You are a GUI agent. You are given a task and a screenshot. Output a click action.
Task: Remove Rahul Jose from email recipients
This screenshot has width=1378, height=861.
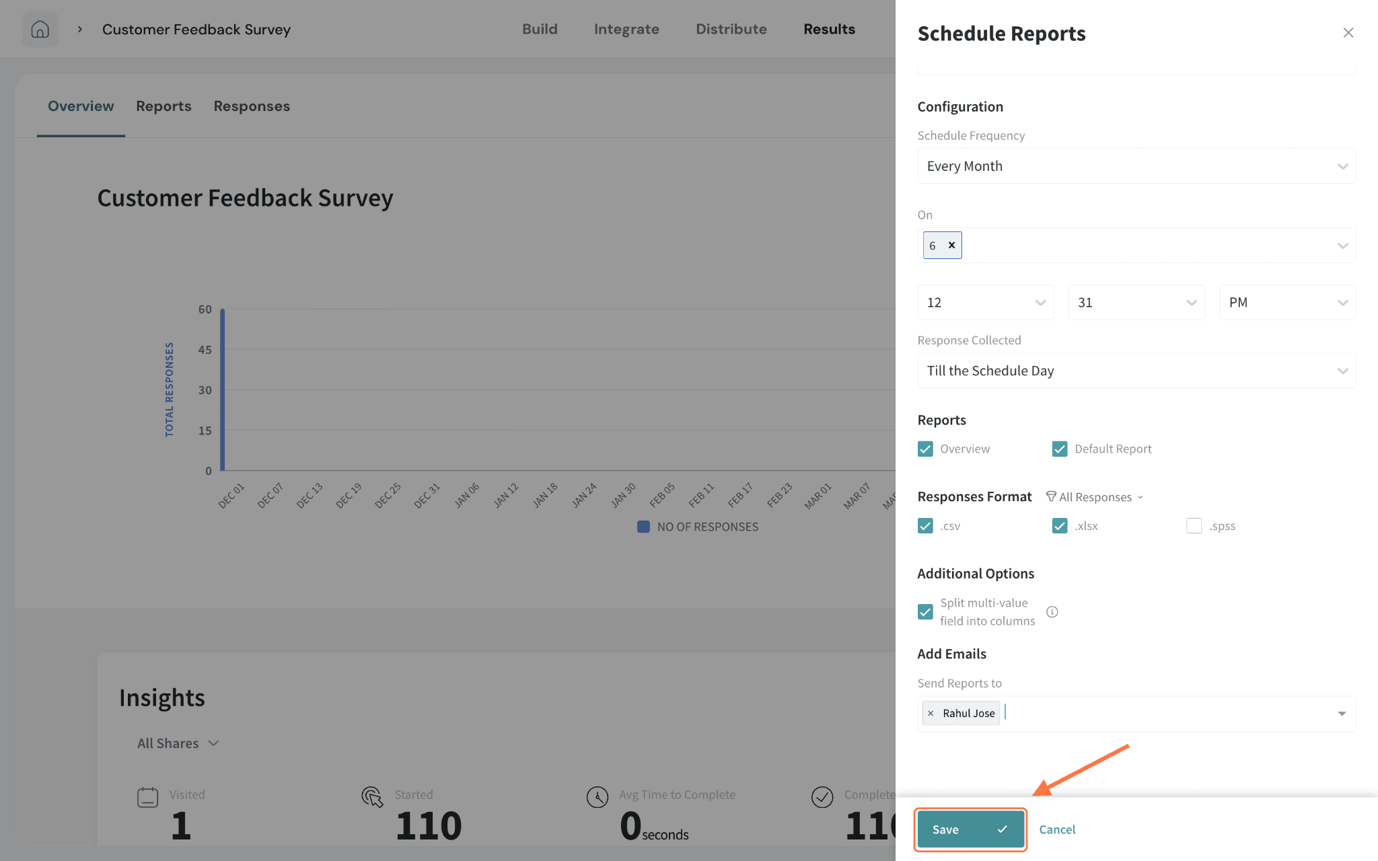point(931,713)
